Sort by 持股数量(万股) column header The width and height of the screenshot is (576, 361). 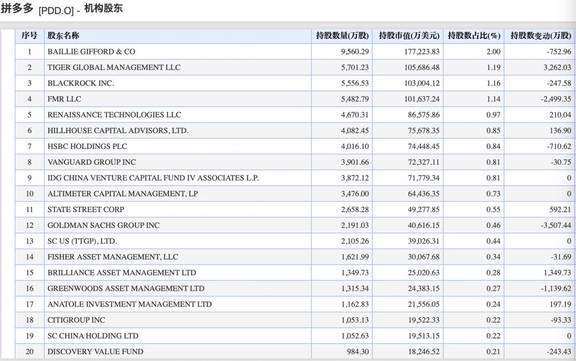coord(342,36)
